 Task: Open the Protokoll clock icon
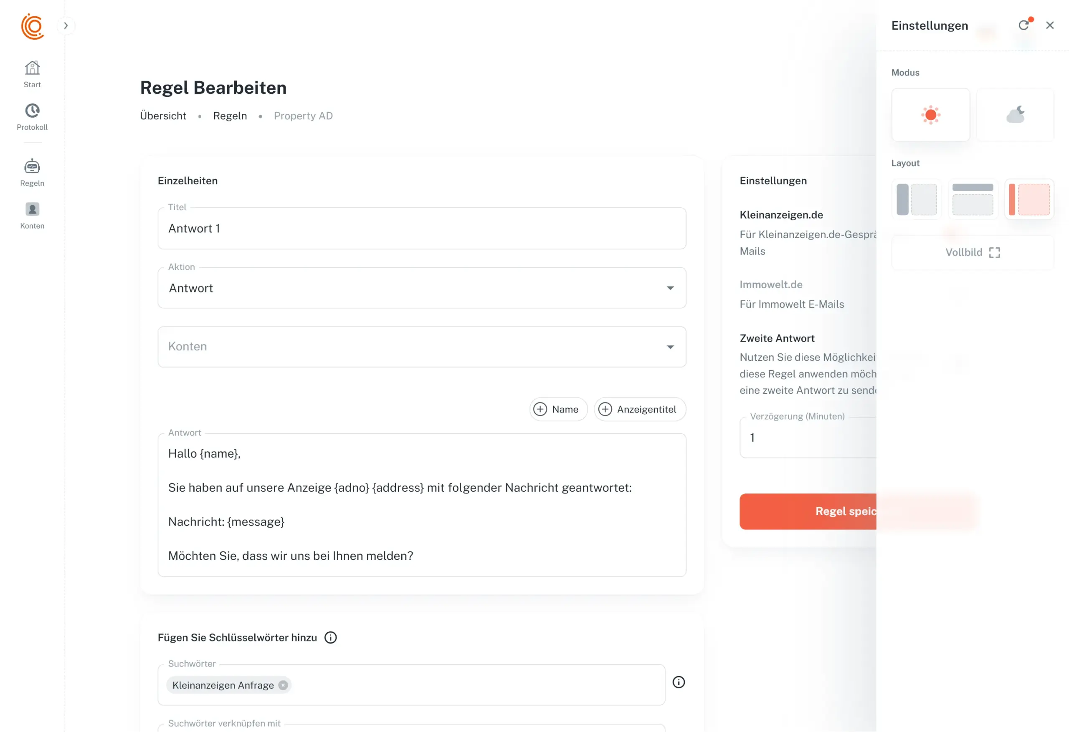point(32,111)
